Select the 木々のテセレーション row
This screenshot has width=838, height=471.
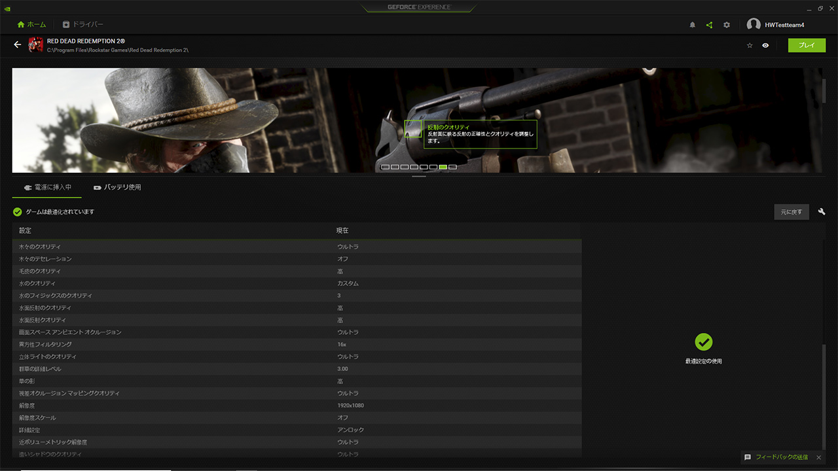click(x=297, y=259)
